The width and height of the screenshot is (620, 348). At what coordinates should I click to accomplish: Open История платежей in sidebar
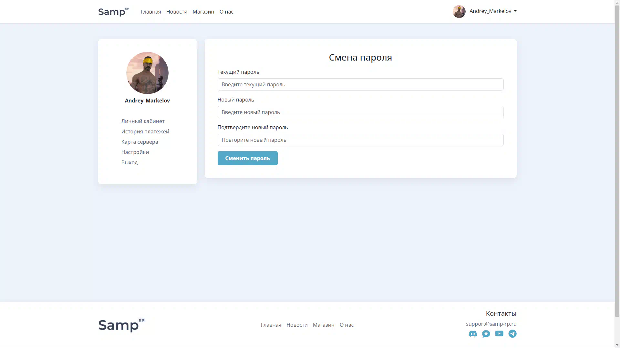pyautogui.click(x=145, y=131)
